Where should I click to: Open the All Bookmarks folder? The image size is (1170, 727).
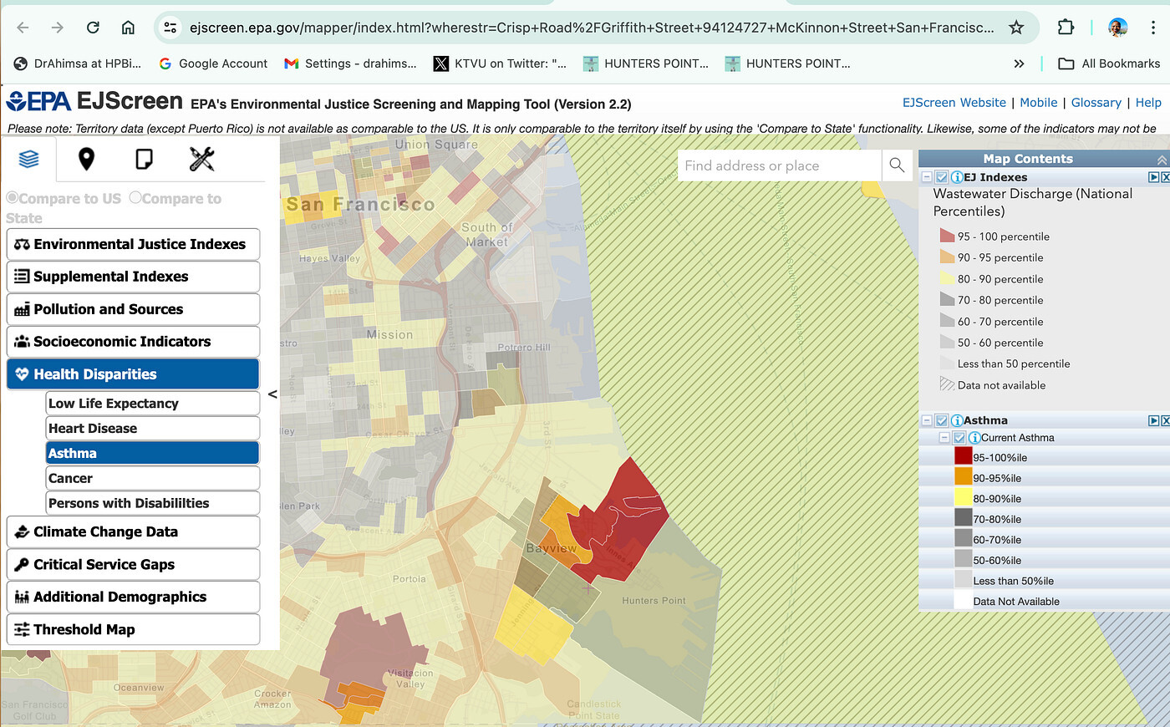click(x=1109, y=64)
